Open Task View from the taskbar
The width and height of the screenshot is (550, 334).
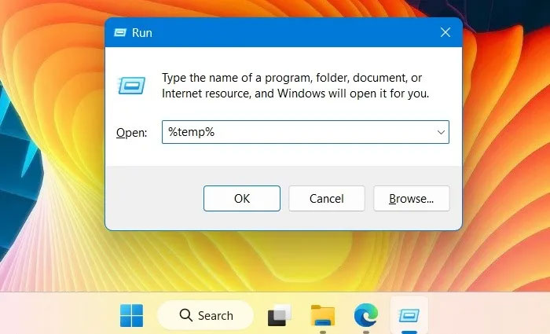click(x=279, y=316)
